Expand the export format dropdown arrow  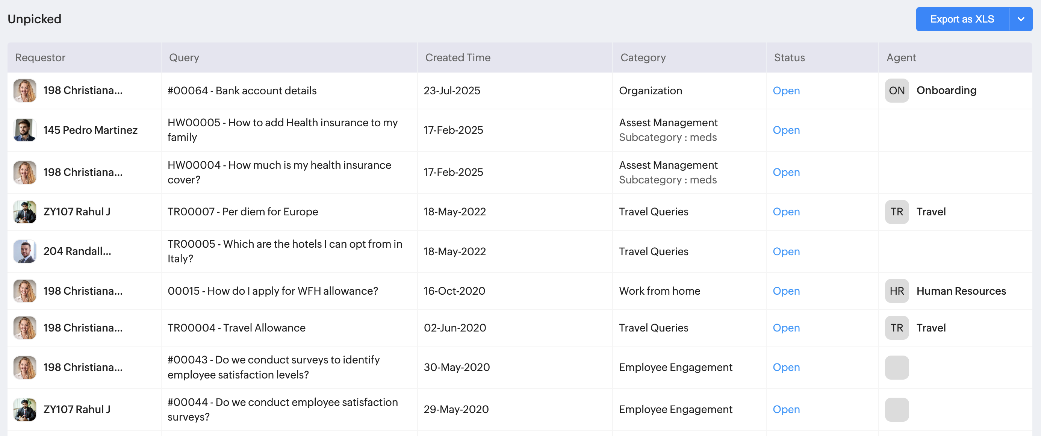(x=1021, y=19)
